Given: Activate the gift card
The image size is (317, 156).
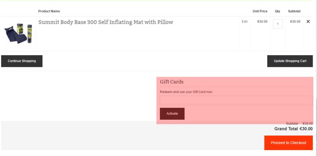Looking at the screenshot, I should [x=172, y=114].
